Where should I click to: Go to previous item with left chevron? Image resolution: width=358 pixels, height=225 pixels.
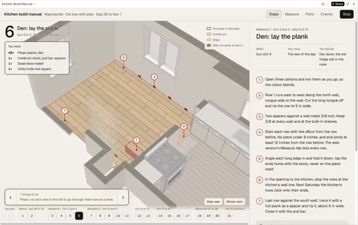(x=11, y=197)
